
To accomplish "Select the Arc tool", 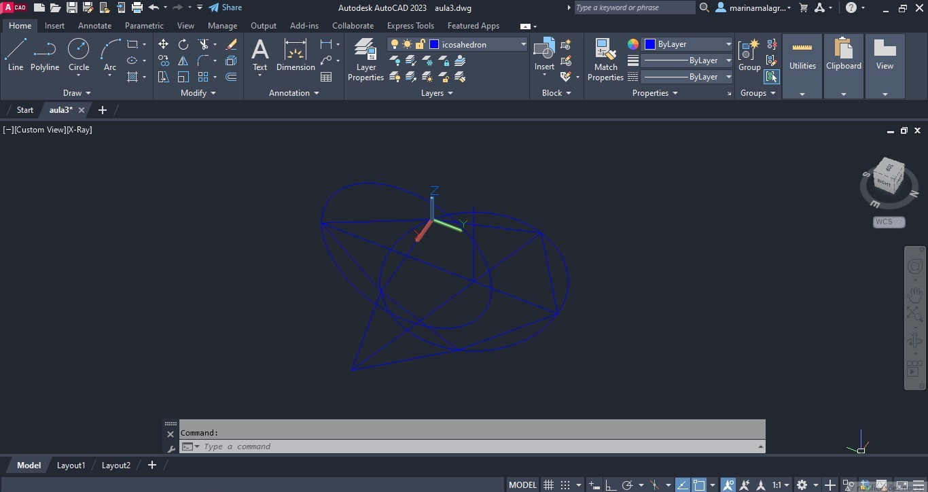I will coord(110,54).
